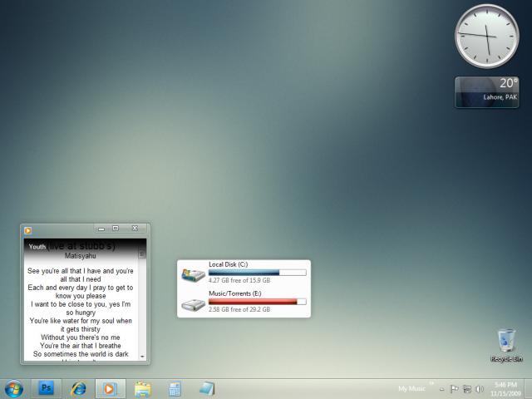Click the volume speaker tray icon

(x=480, y=389)
